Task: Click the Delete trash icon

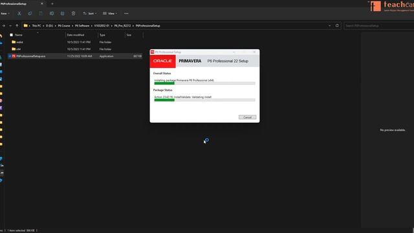Action: [x=73, y=14]
